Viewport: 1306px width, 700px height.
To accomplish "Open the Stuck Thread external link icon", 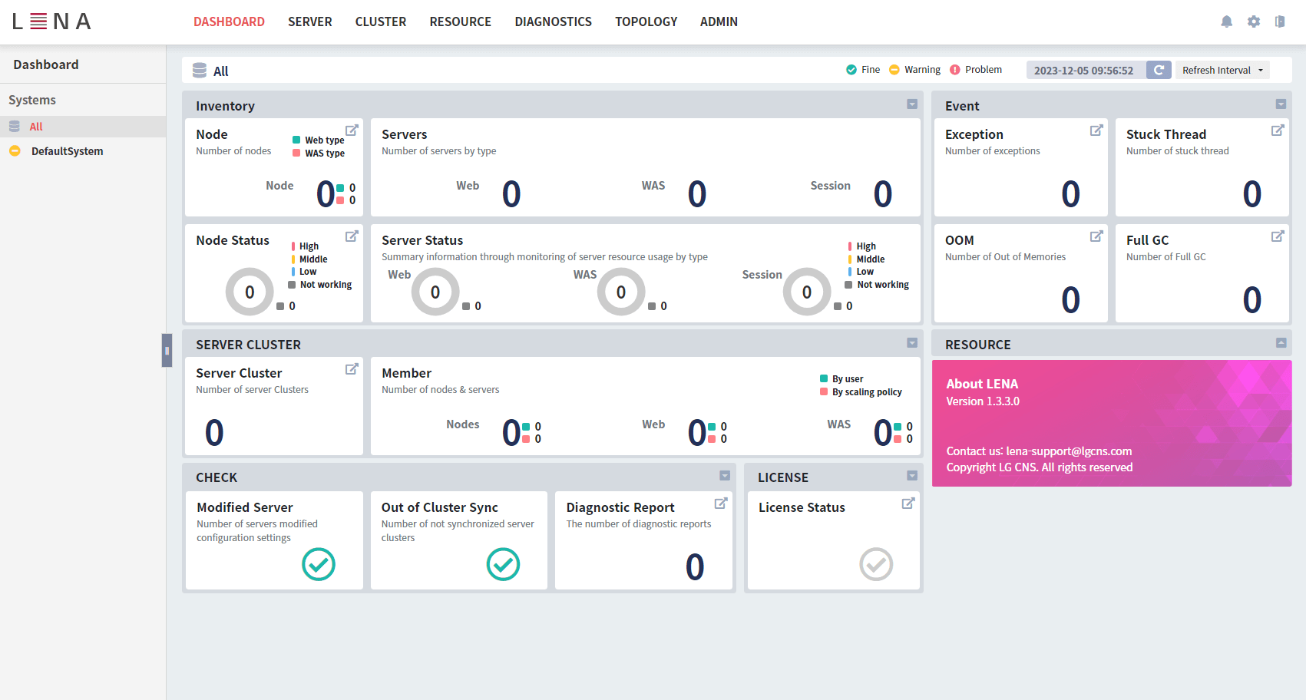I will 1278,130.
